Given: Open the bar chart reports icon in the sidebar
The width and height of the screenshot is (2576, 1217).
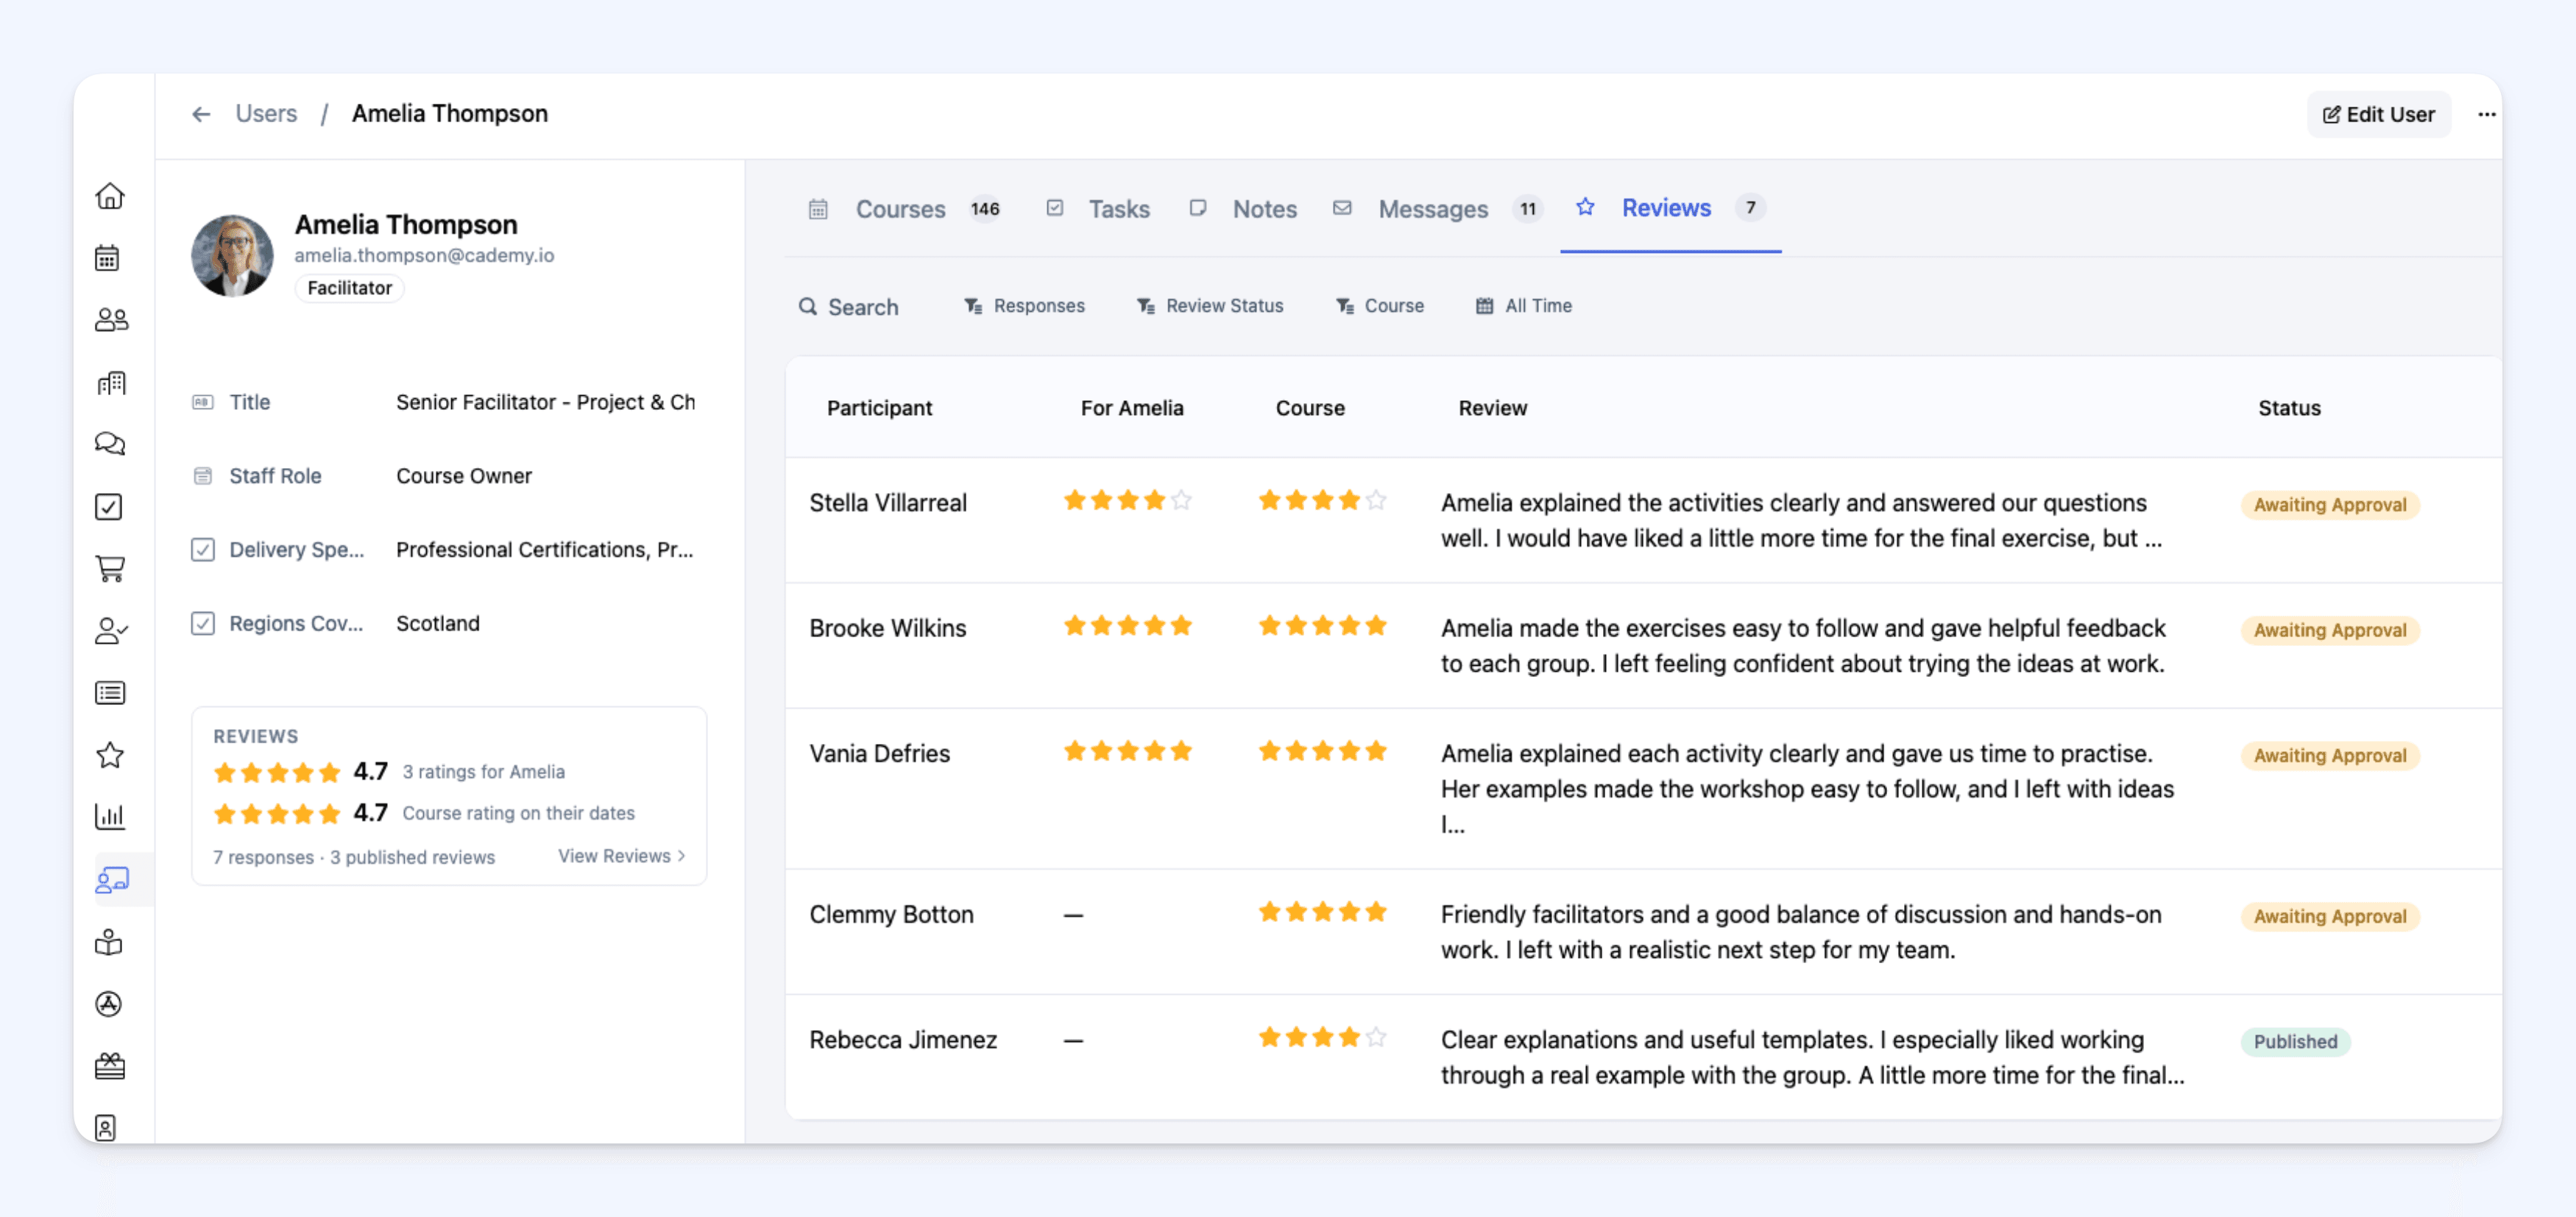Looking at the screenshot, I should pos(110,817).
